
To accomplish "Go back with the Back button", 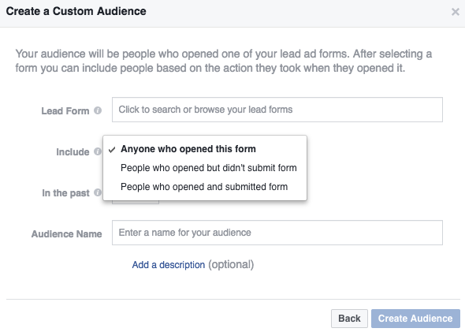I will coord(349,319).
